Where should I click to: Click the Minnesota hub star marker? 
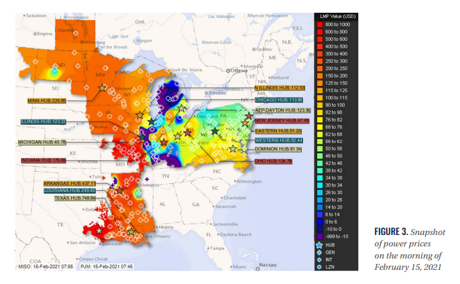102,88
